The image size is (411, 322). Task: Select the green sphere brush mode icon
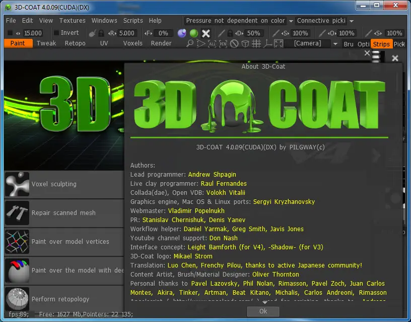click(x=194, y=33)
